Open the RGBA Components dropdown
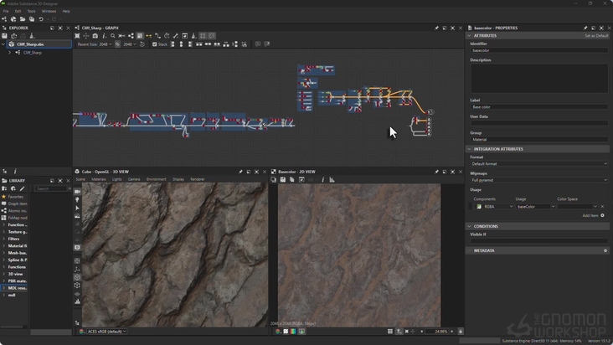The image size is (613, 345). pyautogui.click(x=494, y=206)
